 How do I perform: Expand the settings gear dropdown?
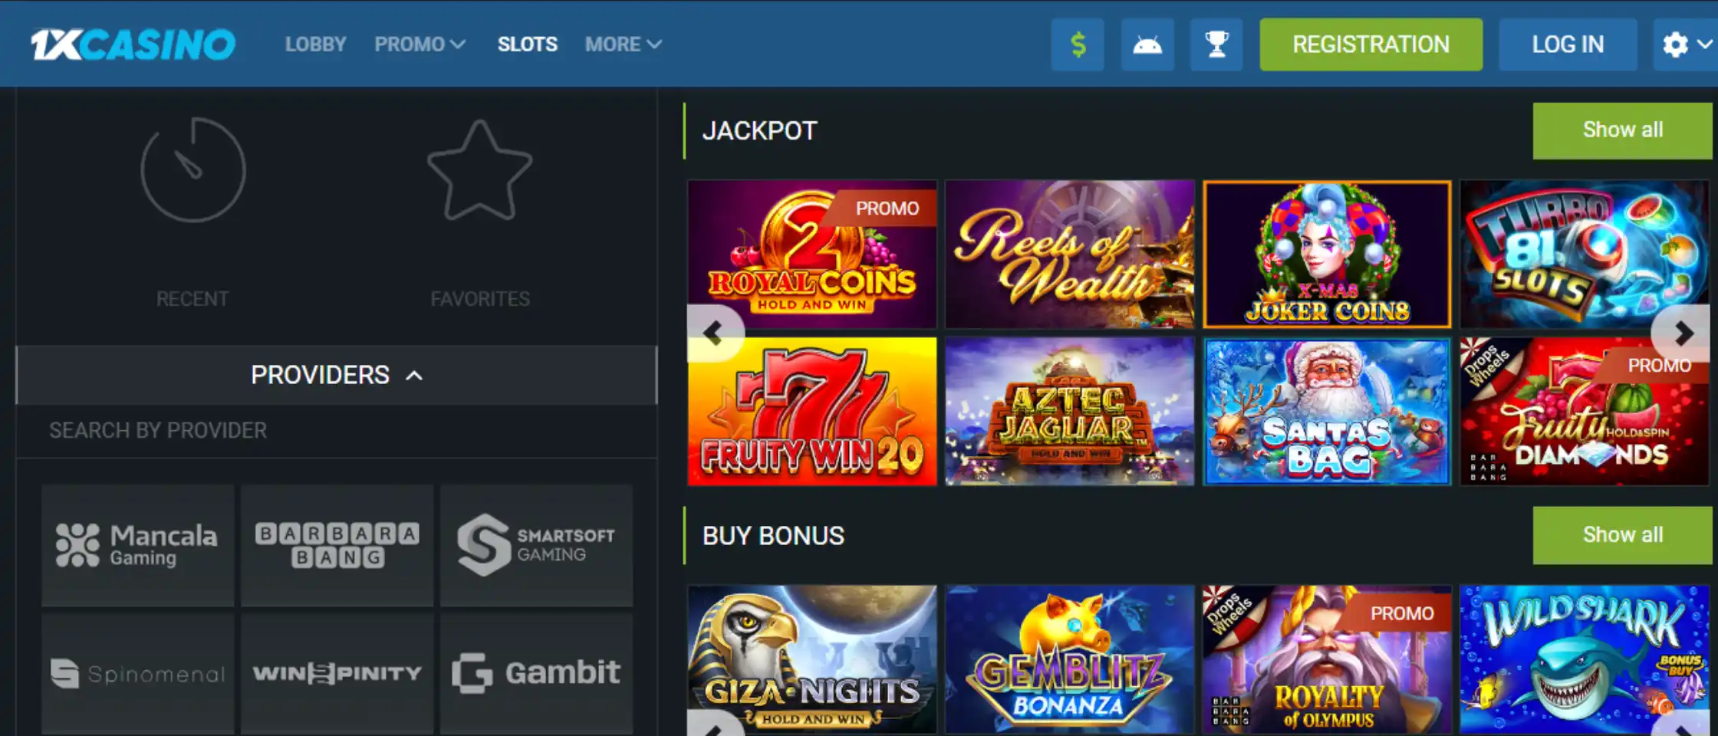coord(1686,44)
